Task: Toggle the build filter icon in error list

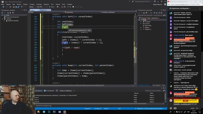Action: 57,91
